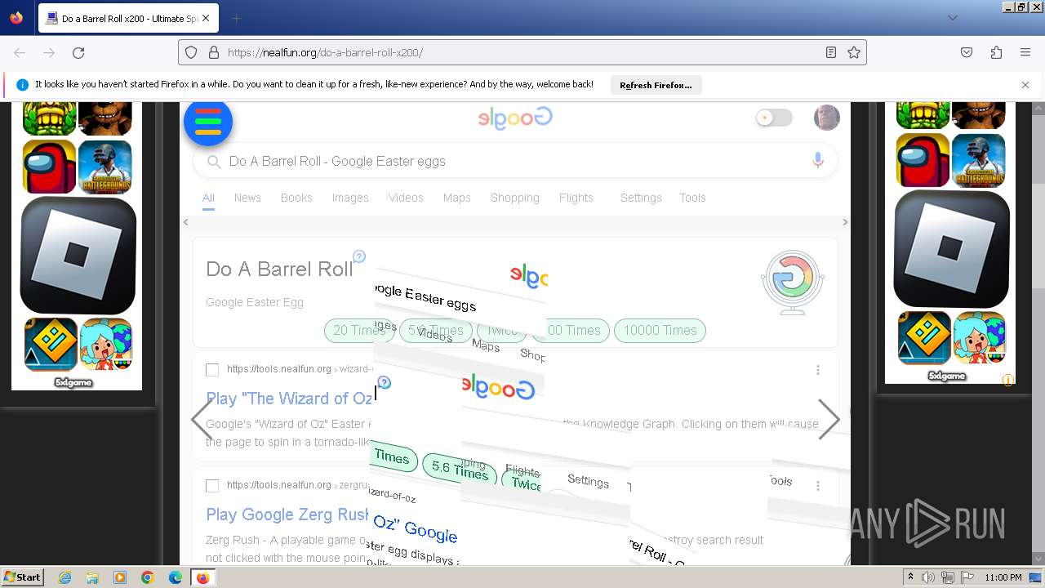Open the Firefox application menu

[x=1025, y=52]
